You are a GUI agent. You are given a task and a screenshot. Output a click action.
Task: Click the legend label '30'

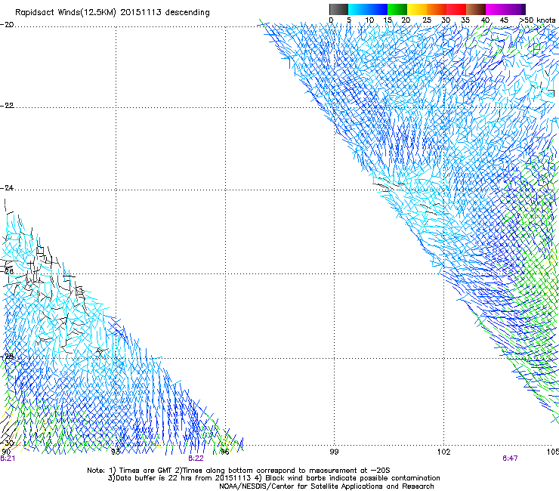point(446,20)
